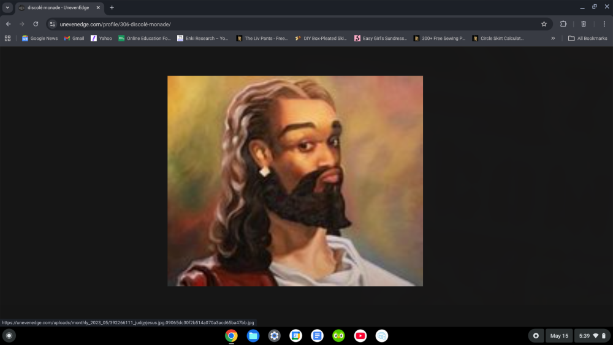Click the trash can toolbar icon
Screen dimensions: 613x345
pyautogui.click(x=584, y=24)
